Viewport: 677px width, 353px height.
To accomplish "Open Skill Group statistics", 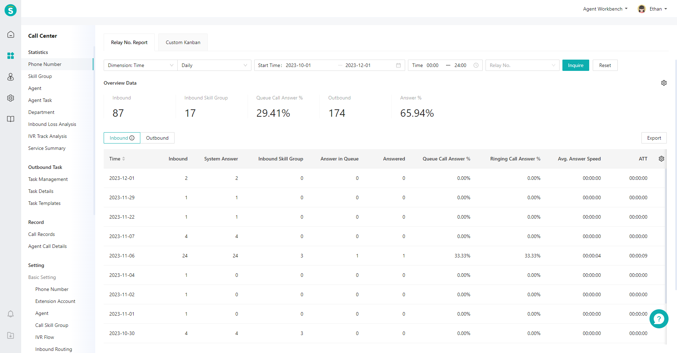I will tap(40, 76).
